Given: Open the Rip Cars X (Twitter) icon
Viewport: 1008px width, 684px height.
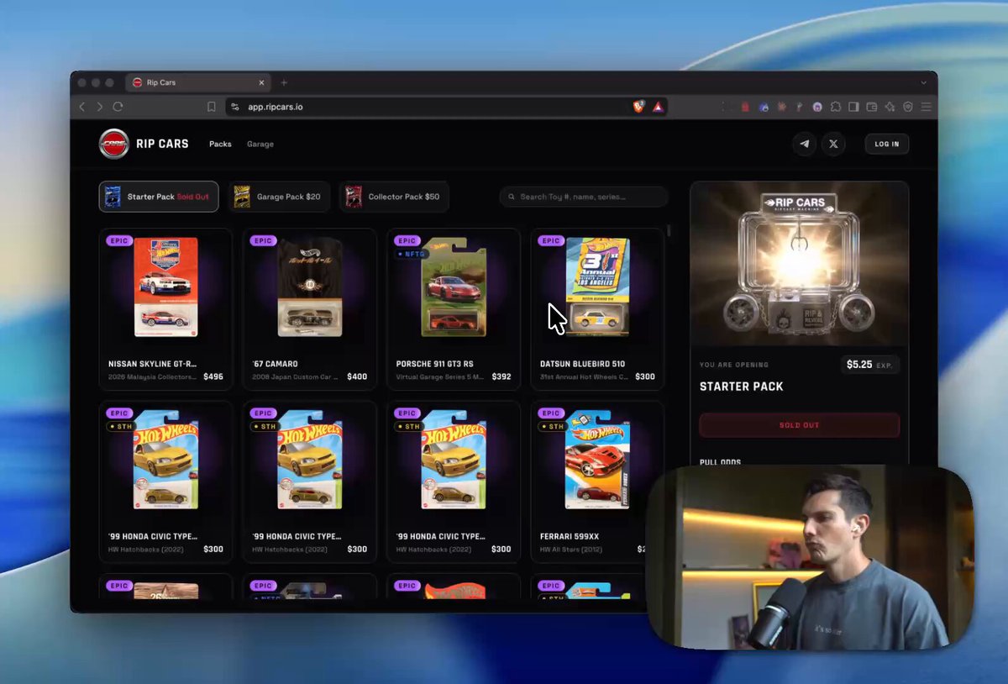Looking at the screenshot, I should click(x=833, y=144).
